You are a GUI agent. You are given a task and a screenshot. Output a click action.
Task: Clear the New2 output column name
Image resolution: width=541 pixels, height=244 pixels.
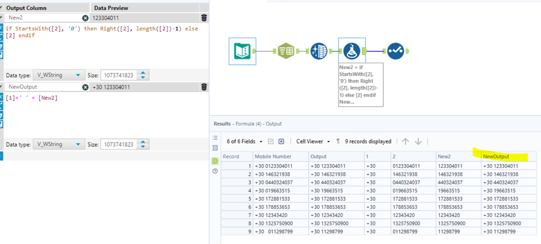click(x=85, y=18)
